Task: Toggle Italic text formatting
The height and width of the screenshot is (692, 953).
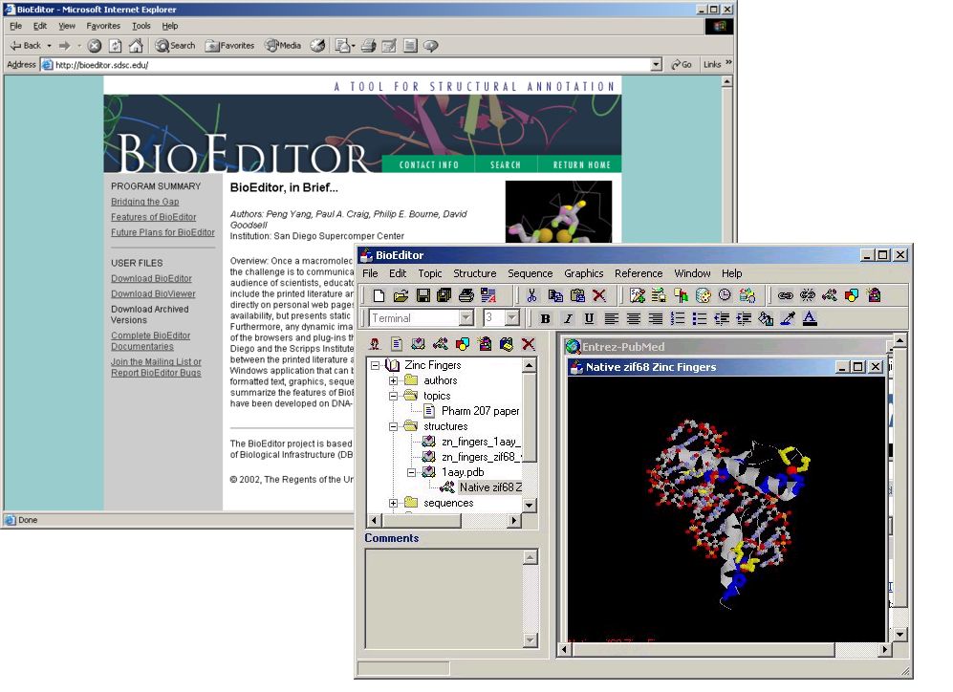Action: [x=567, y=318]
